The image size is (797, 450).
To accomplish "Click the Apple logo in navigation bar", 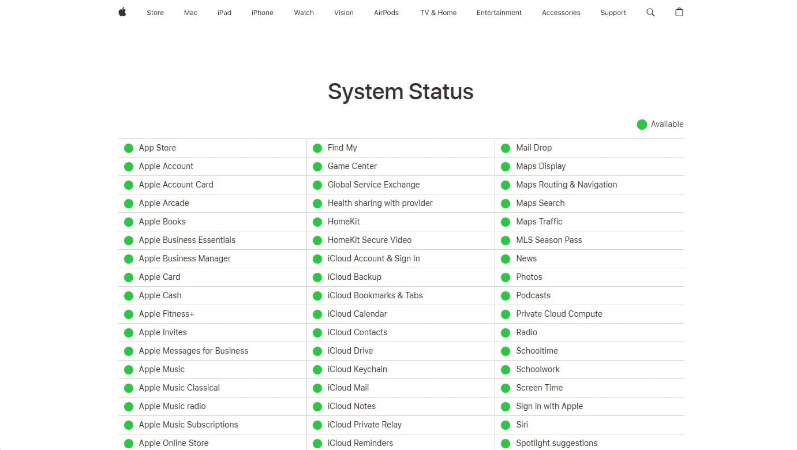I will 122,12.
